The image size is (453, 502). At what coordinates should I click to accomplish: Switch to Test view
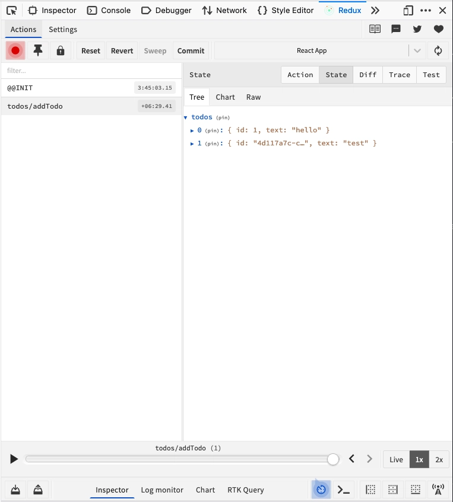[x=431, y=75]
